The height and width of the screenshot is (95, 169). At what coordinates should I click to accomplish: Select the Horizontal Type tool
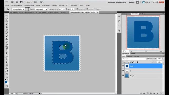[x=7, y=59]
